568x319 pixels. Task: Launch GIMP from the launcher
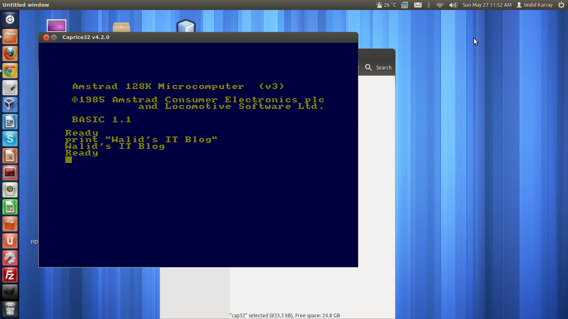(10, 292)
